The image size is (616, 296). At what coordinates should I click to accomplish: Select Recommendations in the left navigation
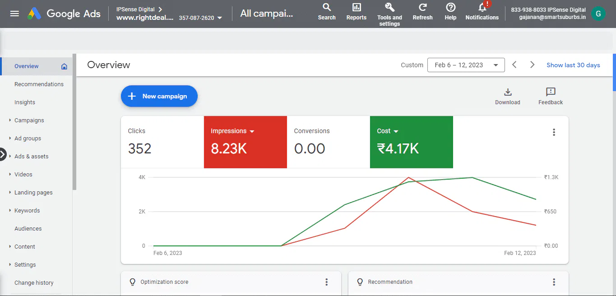39,84
